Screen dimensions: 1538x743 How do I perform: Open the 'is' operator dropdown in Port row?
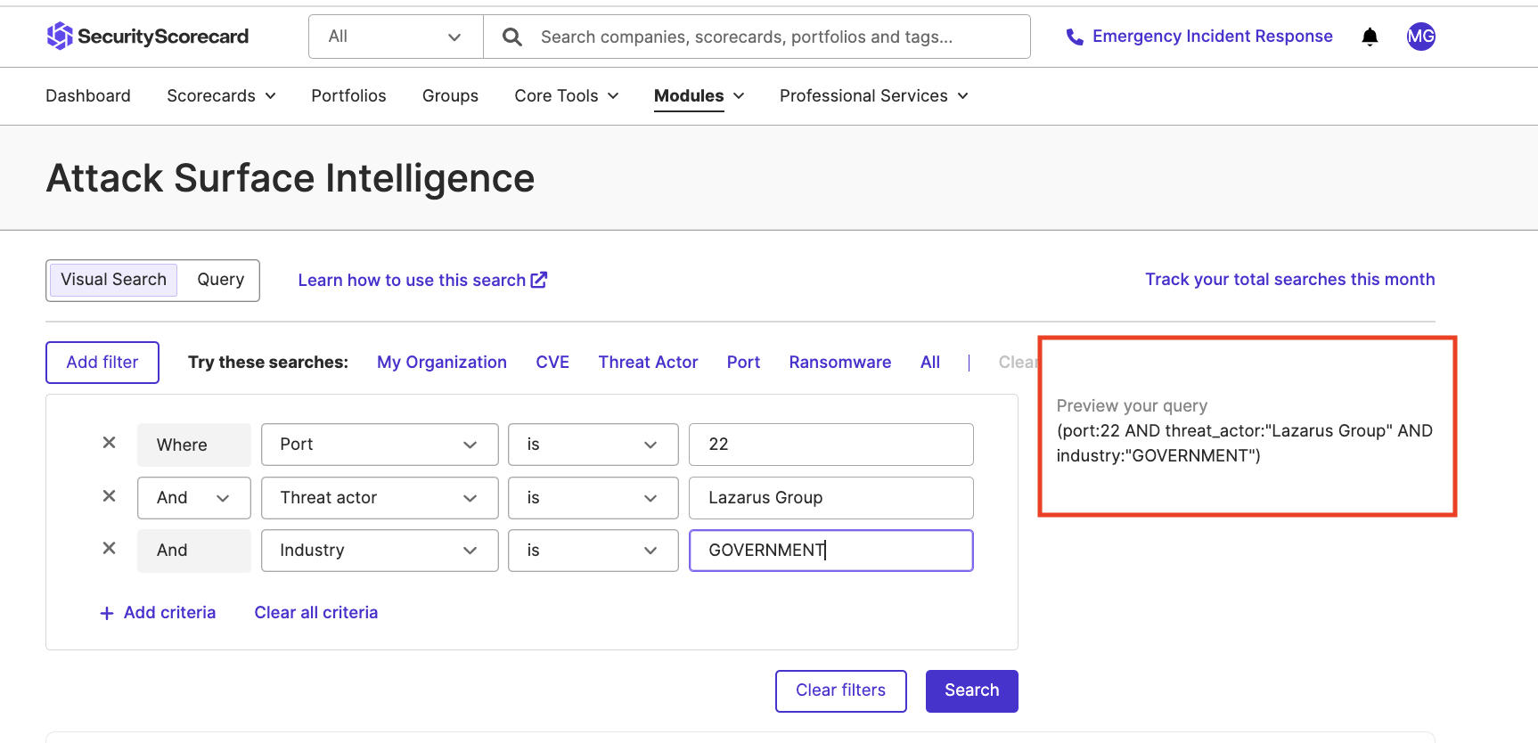593,445
